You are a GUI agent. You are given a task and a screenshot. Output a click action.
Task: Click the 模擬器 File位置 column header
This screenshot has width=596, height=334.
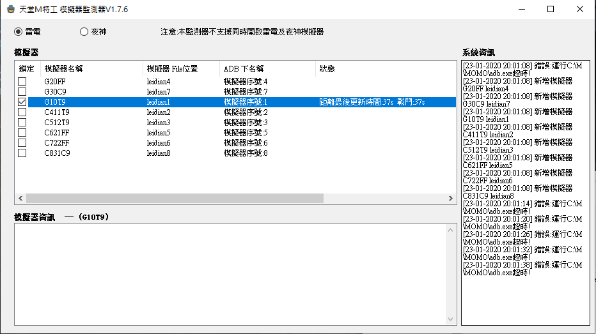172,68
